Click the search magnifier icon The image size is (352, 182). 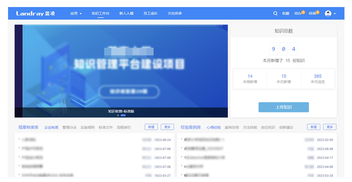click(275, 14)
